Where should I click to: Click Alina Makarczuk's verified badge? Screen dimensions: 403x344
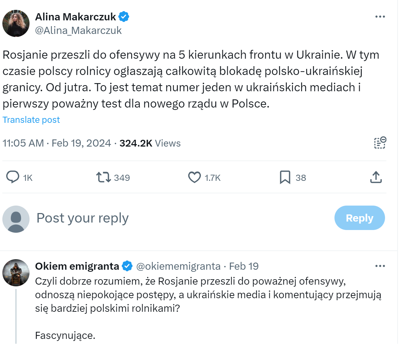tap(123, 17)
